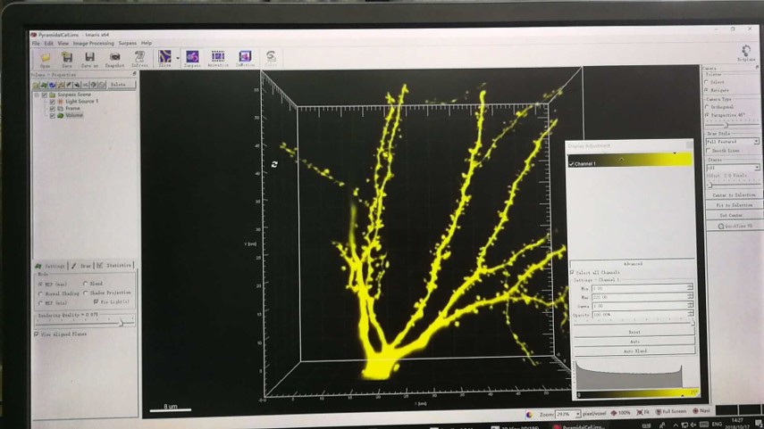Uncheck the Light Source 1 checkbox
The width and height of the screenshot is (764, 429).
tap(52, 102)
